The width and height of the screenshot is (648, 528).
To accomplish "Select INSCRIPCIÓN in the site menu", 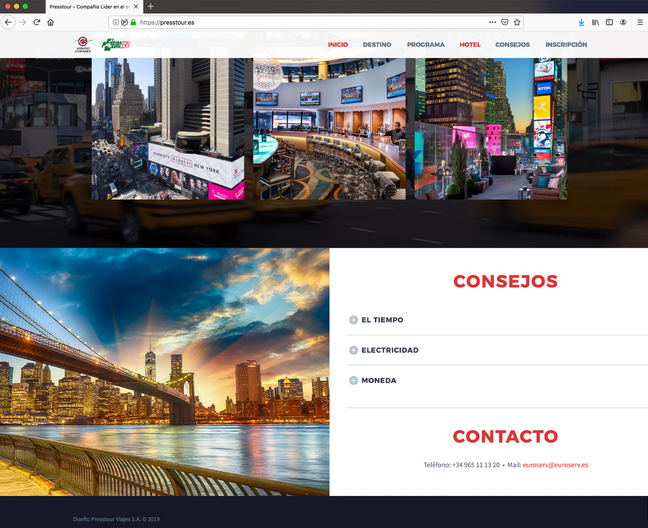I will pos(566,45).
